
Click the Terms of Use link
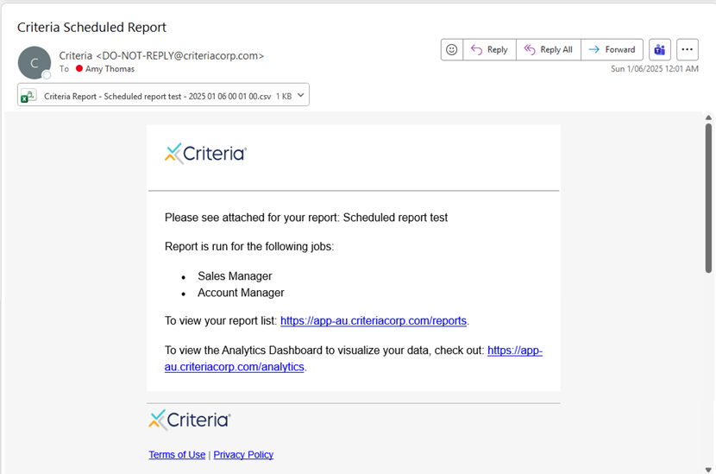pos(177,455)
